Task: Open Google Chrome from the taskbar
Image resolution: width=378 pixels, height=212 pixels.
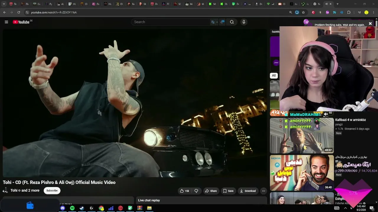Action: pos(101,208)
